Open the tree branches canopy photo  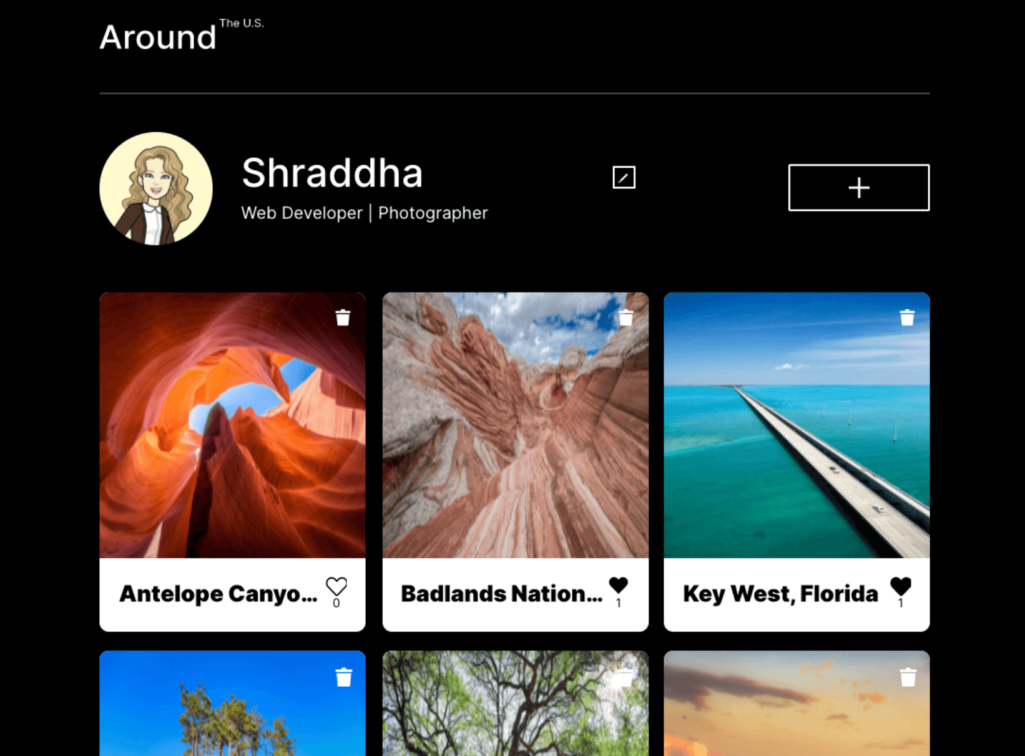click(x=515, y=704)
